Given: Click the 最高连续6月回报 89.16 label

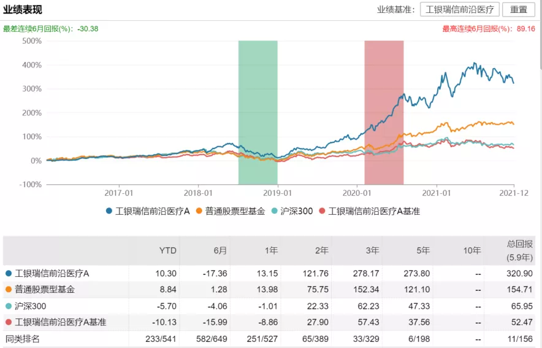Looking at the screenshot, I should click(489, 29).
